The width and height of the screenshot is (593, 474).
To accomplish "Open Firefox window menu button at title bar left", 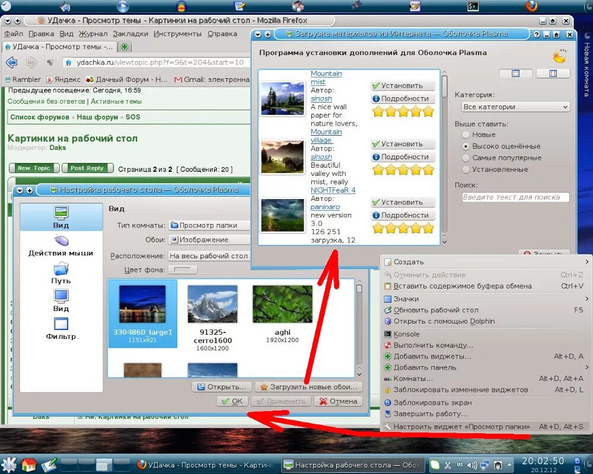I will click(x=8, y=21).
